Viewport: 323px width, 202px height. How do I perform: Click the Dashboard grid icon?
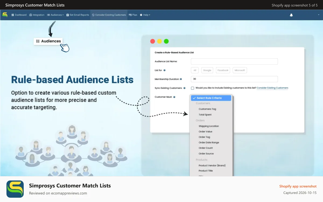click(13, 15)
